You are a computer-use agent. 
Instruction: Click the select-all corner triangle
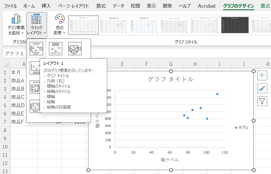pos(6,65)
